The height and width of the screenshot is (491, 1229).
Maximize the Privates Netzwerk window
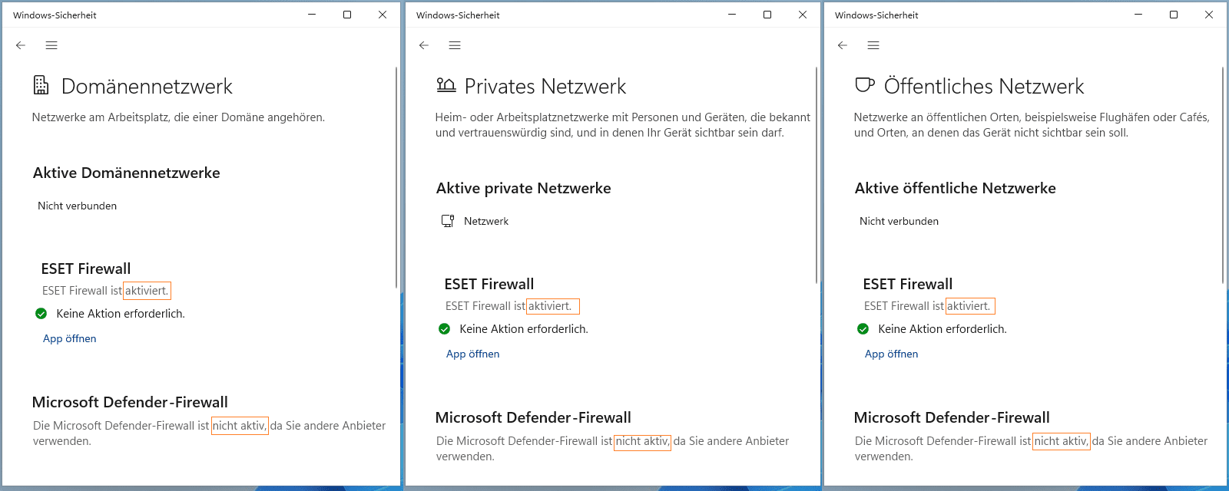(767, 15)
